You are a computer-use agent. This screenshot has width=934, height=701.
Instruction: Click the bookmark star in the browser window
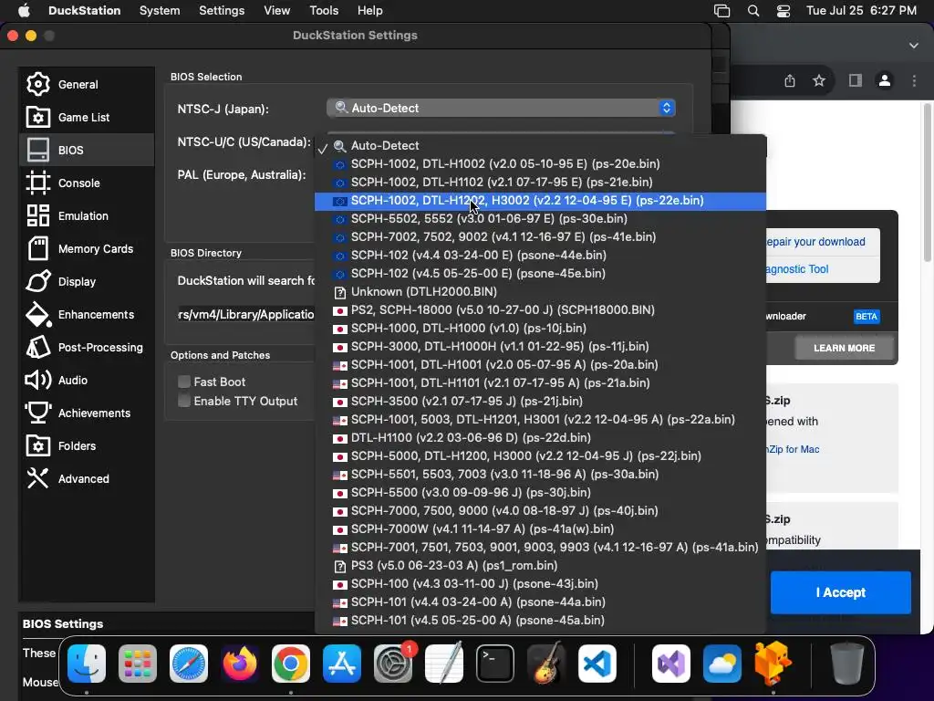(x=819, y=80)
